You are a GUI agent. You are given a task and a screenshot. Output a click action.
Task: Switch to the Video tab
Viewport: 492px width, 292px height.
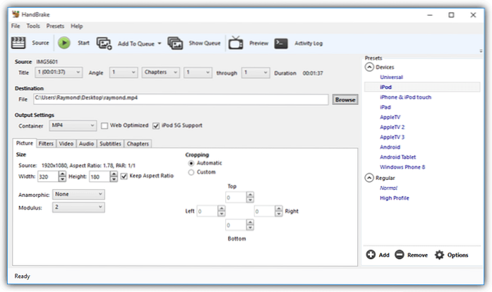[x=66, y=143]
